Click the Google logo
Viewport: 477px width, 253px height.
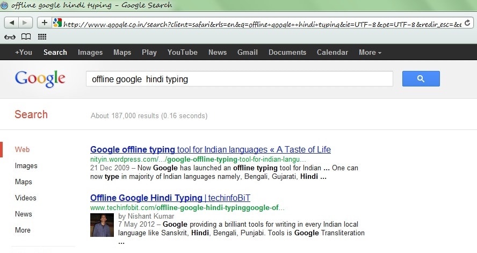tap(40, 79)
